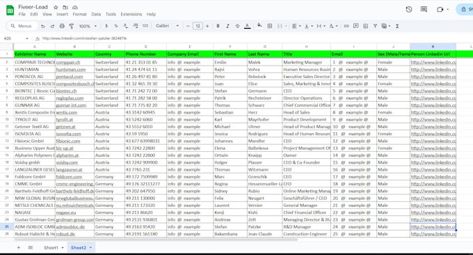Click the Insert chart icon
This screenshot has width=473, height=255.
coord(366,26)
